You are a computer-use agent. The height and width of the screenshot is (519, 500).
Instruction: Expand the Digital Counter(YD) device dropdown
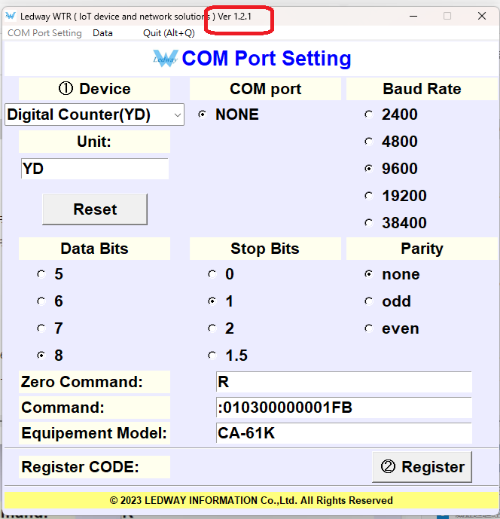point(94,114)
